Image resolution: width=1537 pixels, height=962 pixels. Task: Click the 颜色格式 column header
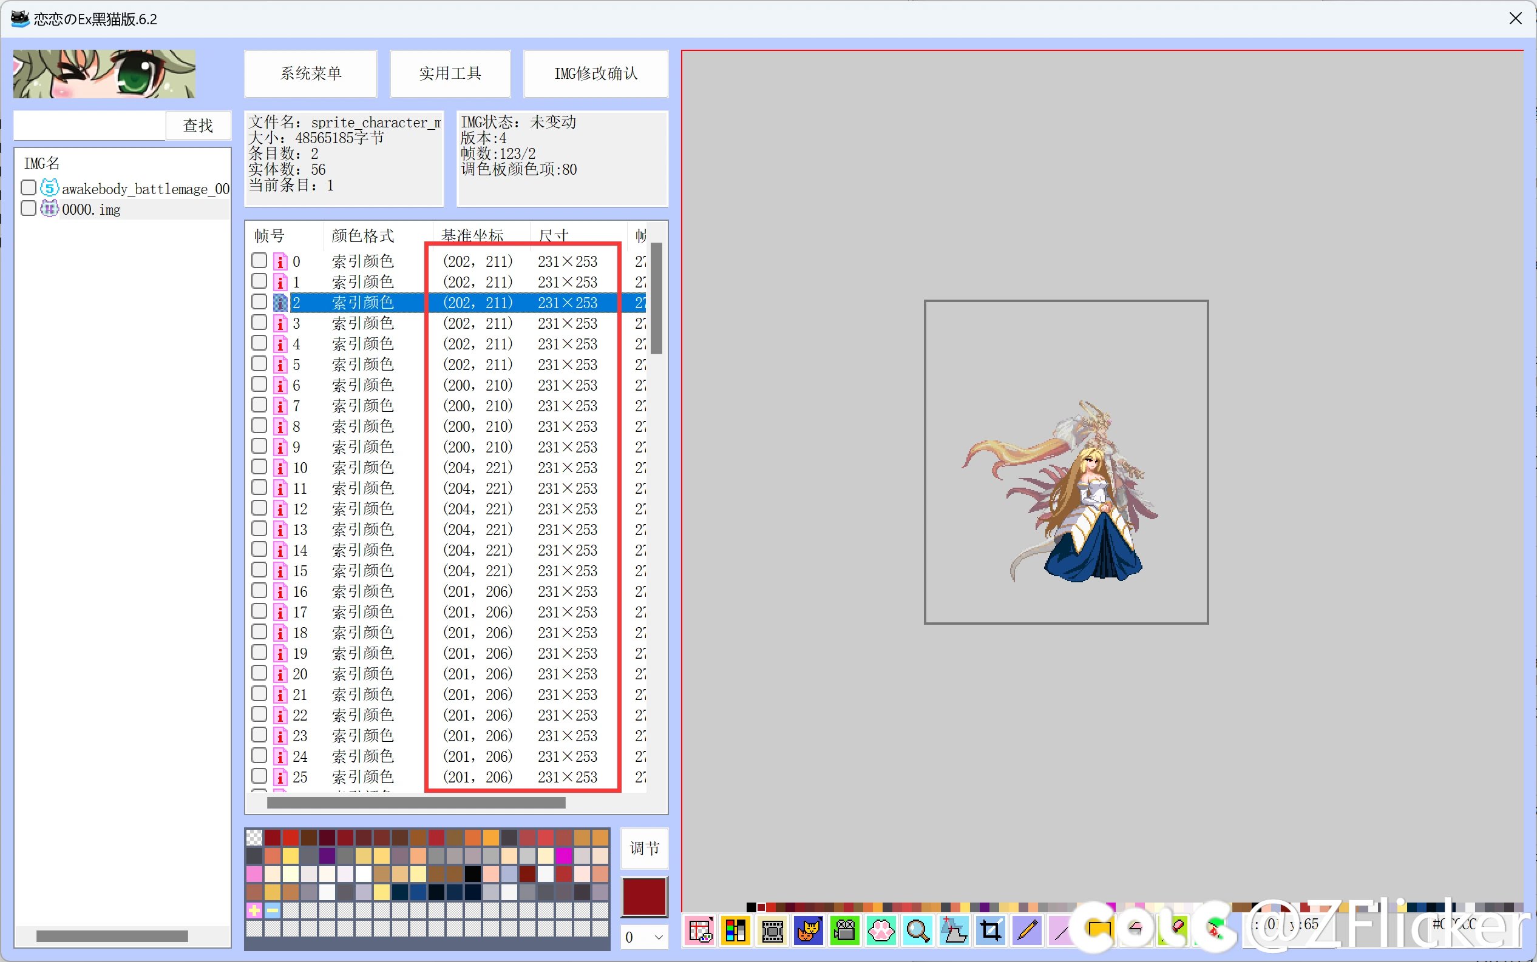point(378,235)
